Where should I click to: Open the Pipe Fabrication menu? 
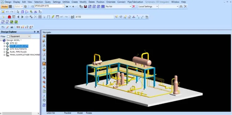coord(135,2)
